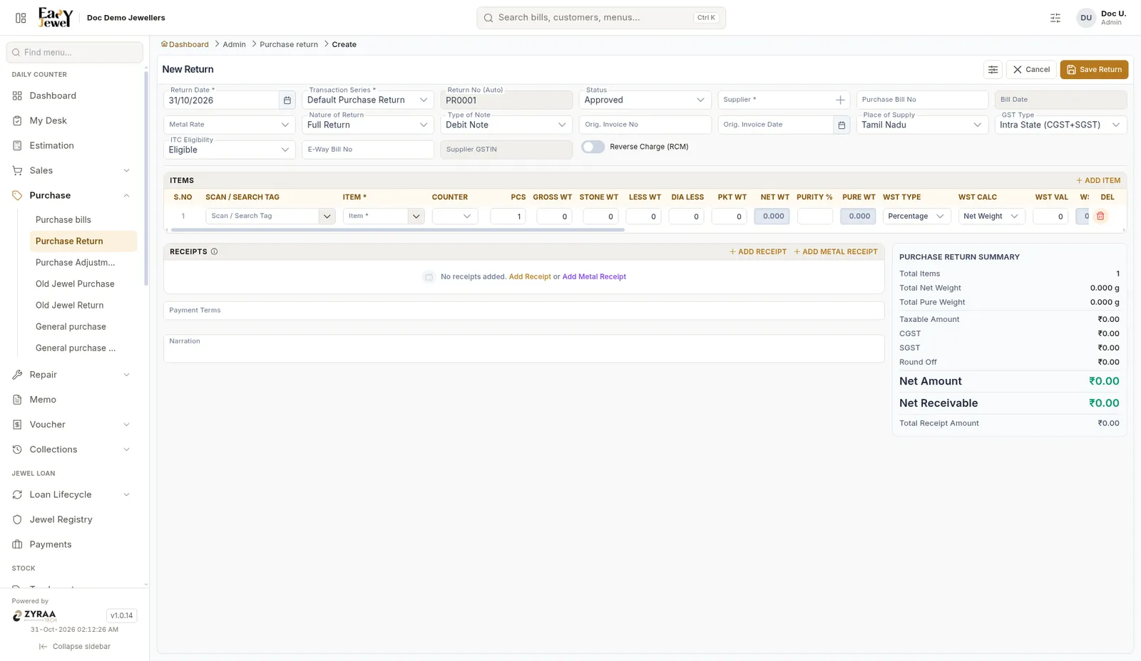1141x661 pixels.
Task: Click the DU user avatar
Action: tap(1086, 18)
